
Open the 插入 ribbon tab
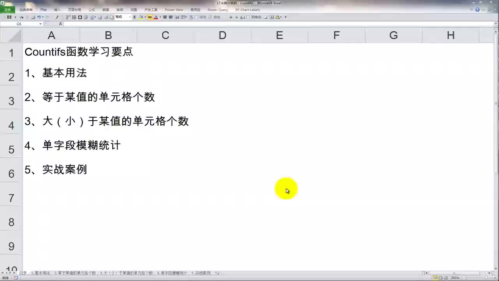click(57, 10)
